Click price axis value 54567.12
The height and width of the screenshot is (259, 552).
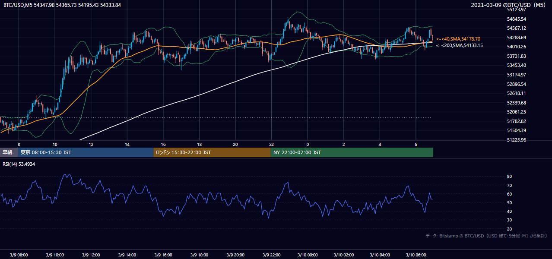click(x=517, y=28)
